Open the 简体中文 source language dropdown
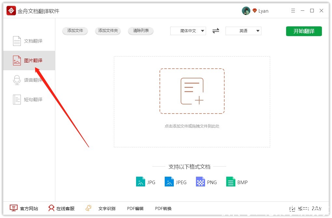This screenshot has width=332, height=218. (188, 31)
